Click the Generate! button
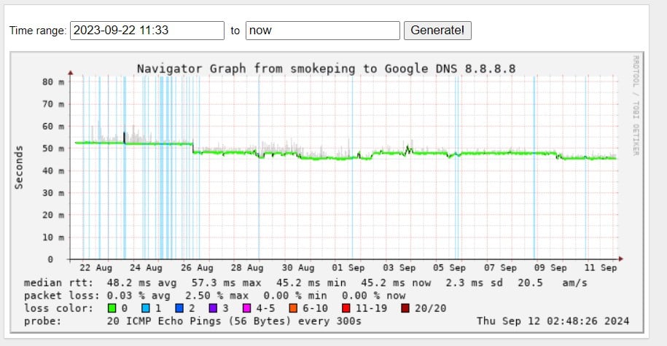 coord(437,31)
